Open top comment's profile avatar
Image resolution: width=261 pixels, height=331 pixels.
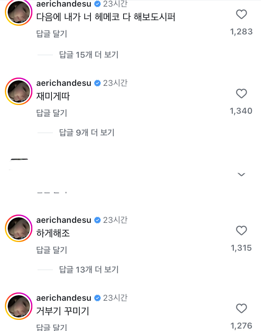click(x=19, y=12)
